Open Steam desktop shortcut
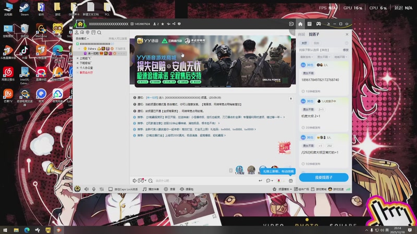Image resolution: width=417 pixels, height=234 pixels. [x=24, y=8]
